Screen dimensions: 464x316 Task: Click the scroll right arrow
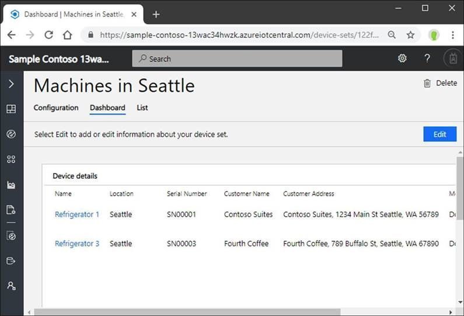(x=451, y=312)
